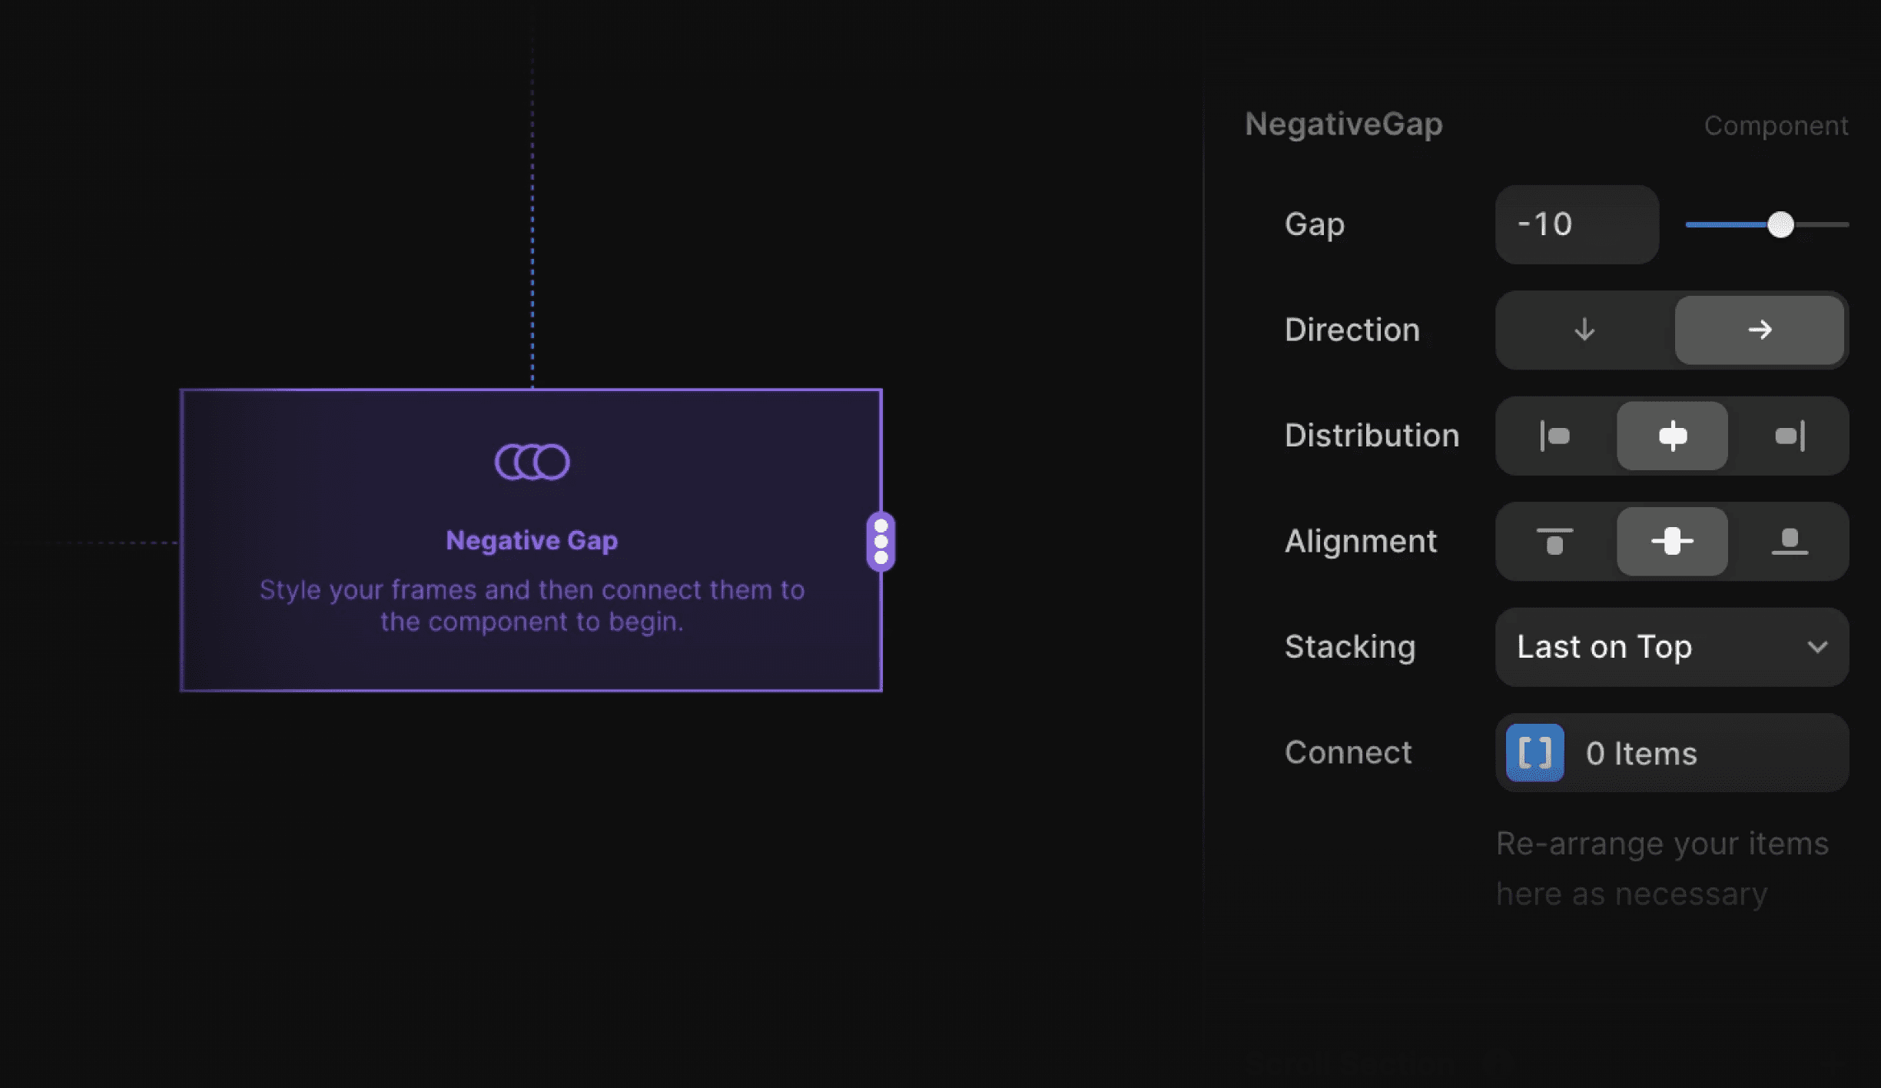
Task: Open the 0 Items connection list
Action: coord(1640,753)
